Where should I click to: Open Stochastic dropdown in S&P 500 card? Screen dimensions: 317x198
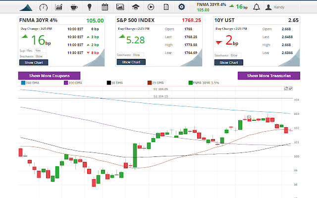(x=138, y=54)
